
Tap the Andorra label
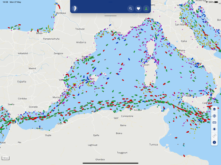point(81,42)
